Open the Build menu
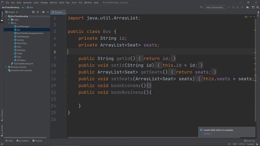The height and width of the screenshot is (146, 260). [62, 2]
